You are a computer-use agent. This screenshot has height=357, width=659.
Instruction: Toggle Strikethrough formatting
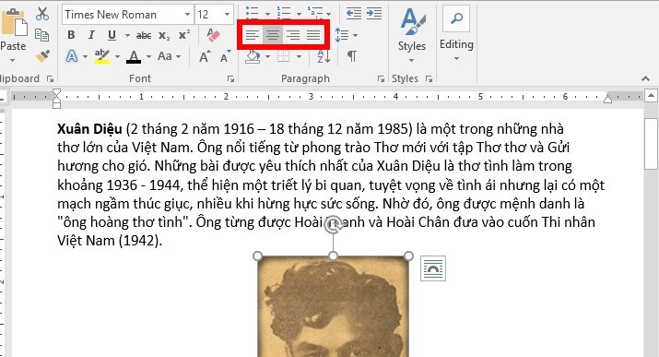[144, 36]
